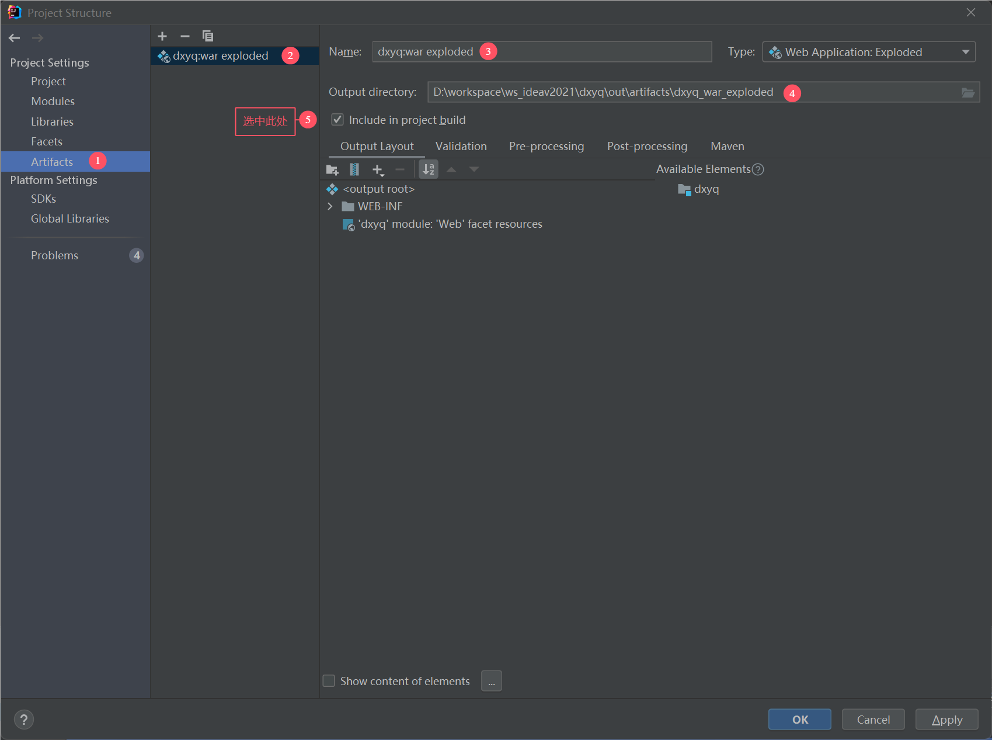Image resolution: width=992 pixels, height=740 pixels.
Task: Click the create archive icon
Action: coord(354,170)
